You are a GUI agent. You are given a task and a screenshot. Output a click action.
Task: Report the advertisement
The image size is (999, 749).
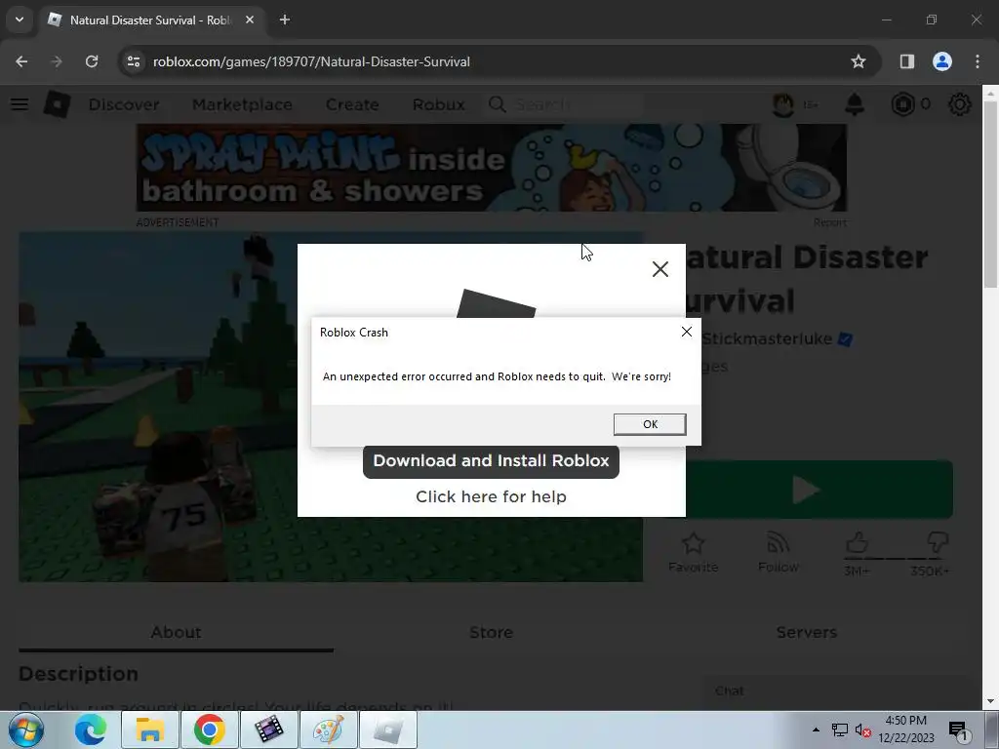(x=829, y=222)
